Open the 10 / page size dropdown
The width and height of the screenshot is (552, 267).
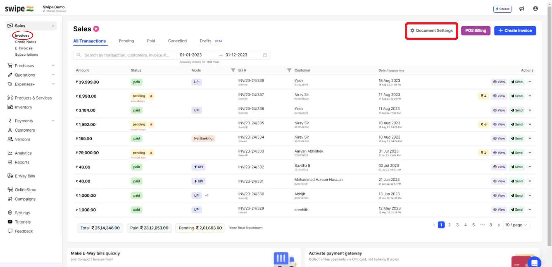click(516, 225)
